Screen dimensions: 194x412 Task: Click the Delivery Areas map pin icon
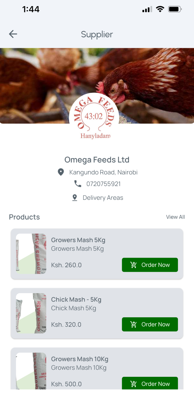(x=75, y=198)
